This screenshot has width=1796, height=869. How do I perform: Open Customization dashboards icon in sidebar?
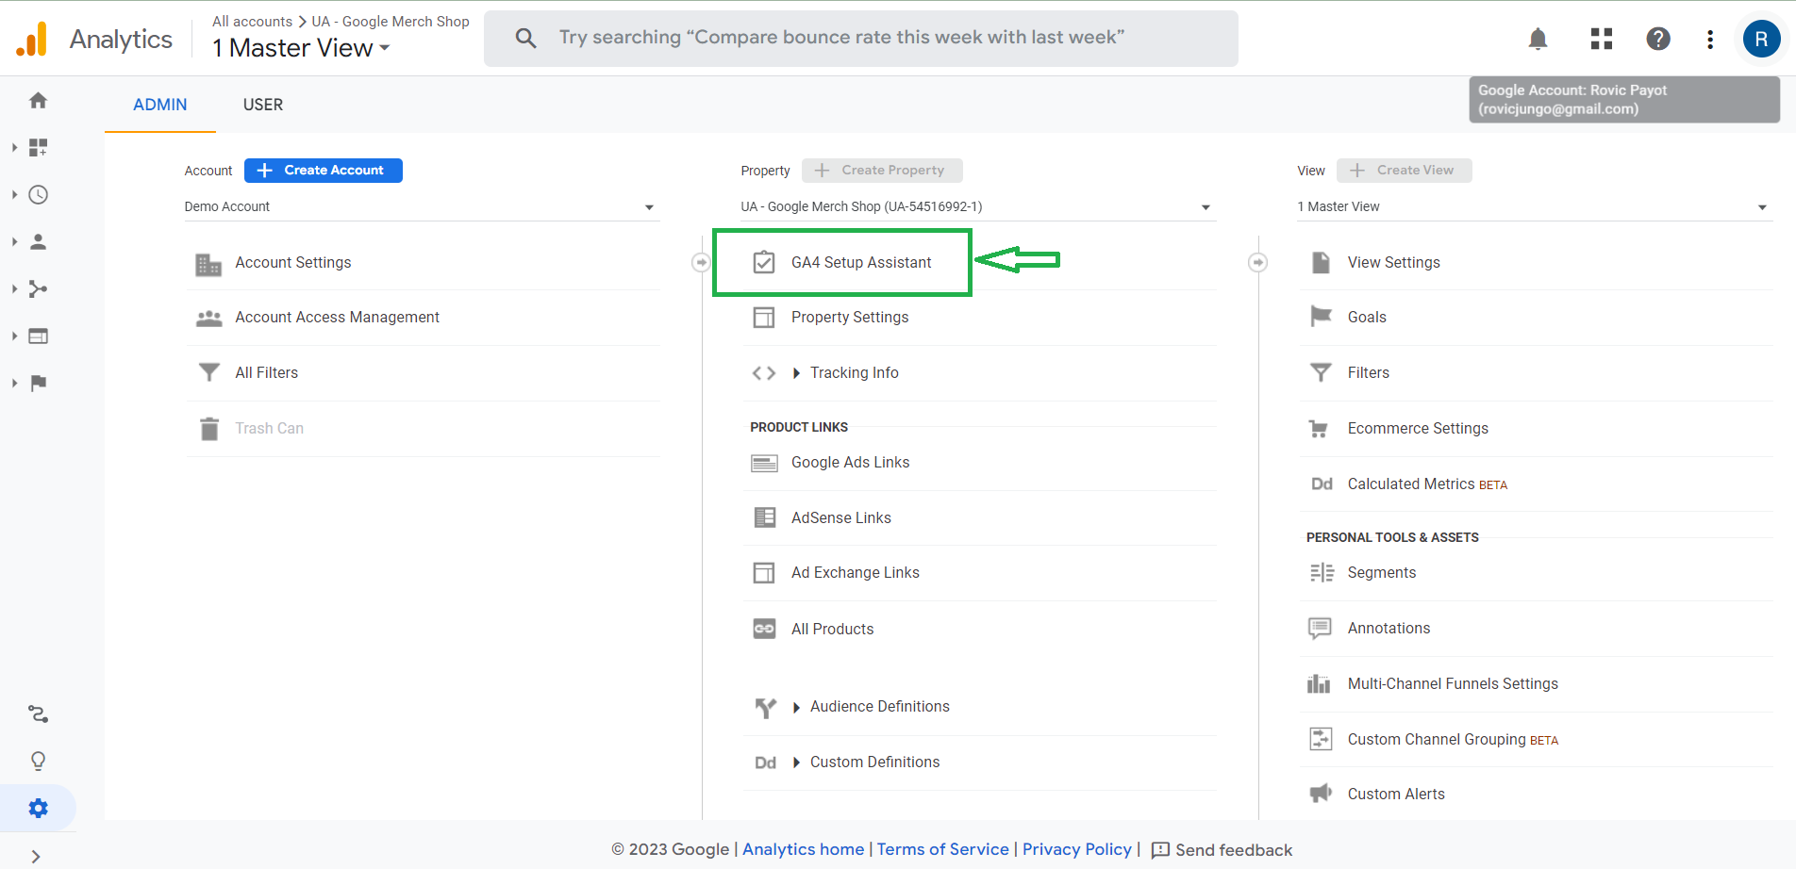[x=38, y=147]
